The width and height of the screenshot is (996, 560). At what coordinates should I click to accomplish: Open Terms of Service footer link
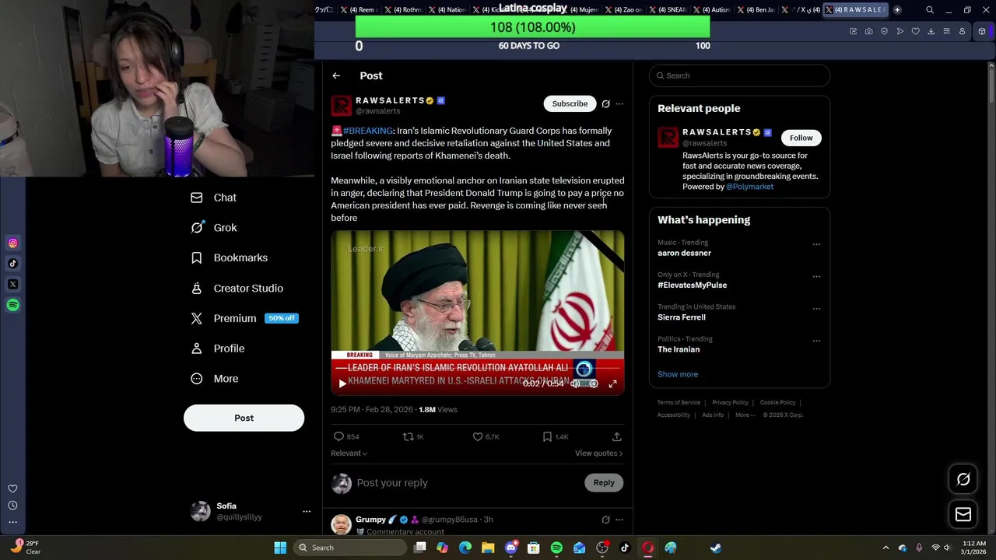[x=679, y=402]
